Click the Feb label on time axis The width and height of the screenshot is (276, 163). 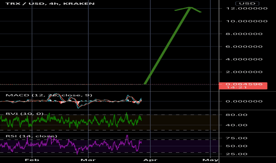pyautogui.click(x=32, y=160)
